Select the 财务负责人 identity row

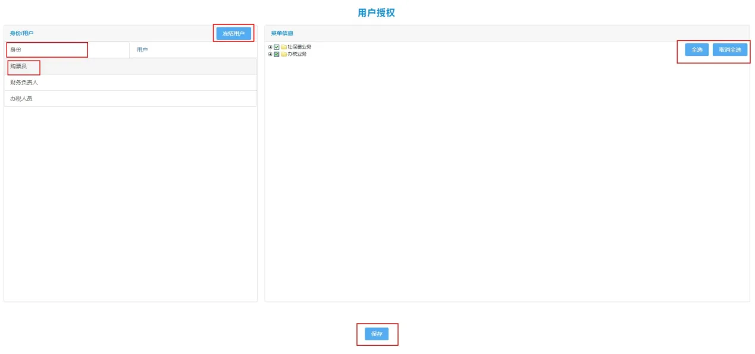[24, 83]
